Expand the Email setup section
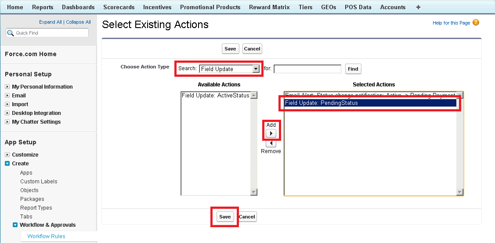This screenshot has width=495, height=243. click(7, 96)
